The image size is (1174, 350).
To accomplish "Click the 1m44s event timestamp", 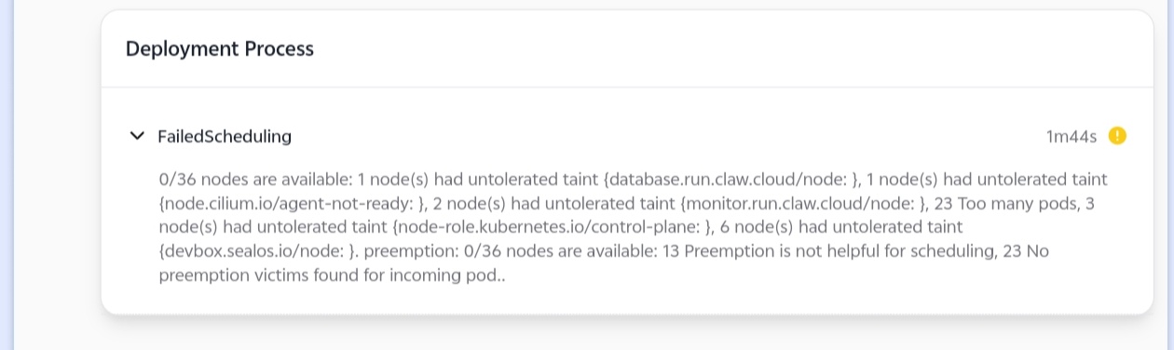I will 1072,137.
